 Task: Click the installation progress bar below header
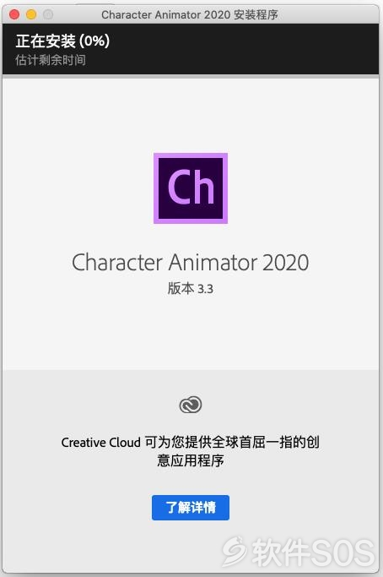coord(191,76)
